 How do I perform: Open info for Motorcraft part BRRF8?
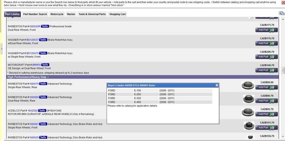(x=45, y=65)
